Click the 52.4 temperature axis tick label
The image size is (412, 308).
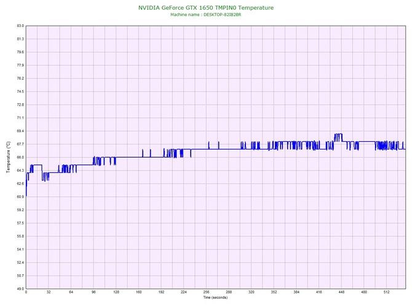pyautogui.click(x=20, y=263)
